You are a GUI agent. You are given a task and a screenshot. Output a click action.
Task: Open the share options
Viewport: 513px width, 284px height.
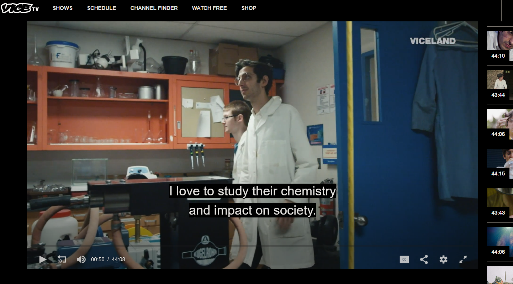(424, 259)
